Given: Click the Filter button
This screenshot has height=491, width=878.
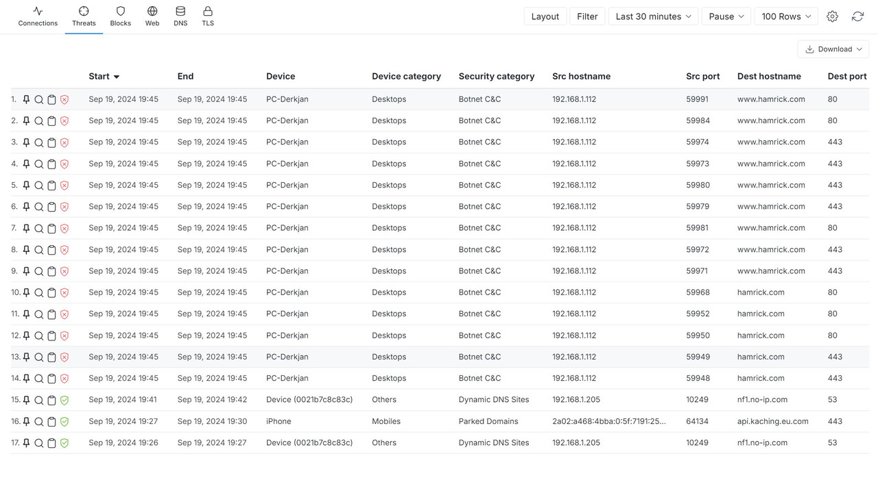Looking at the screenshot, I should (x=587, y=16).
